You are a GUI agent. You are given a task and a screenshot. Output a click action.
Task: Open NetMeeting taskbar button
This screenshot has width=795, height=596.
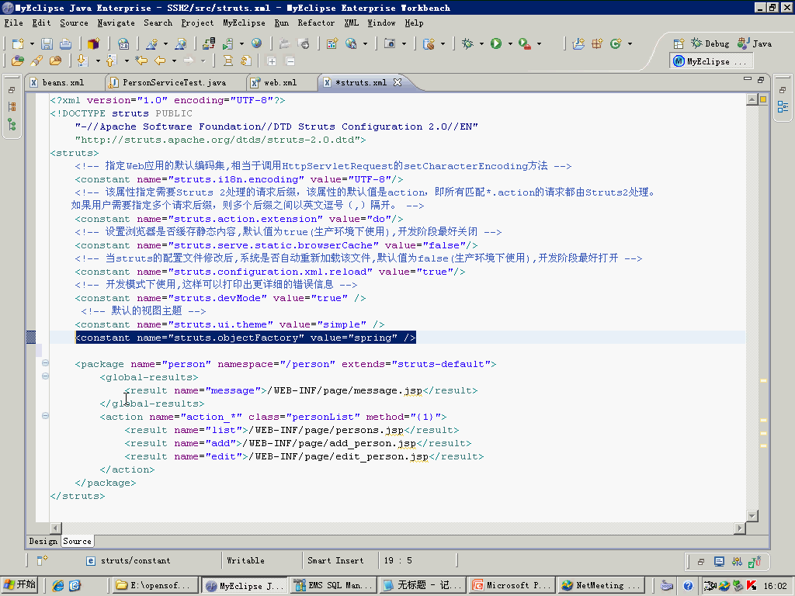pyautogui.click(x=600, y=585)
